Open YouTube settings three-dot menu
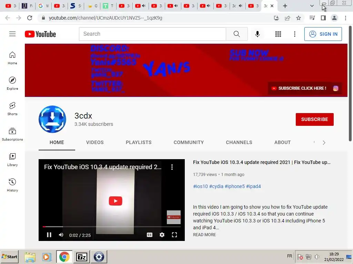 294,34
